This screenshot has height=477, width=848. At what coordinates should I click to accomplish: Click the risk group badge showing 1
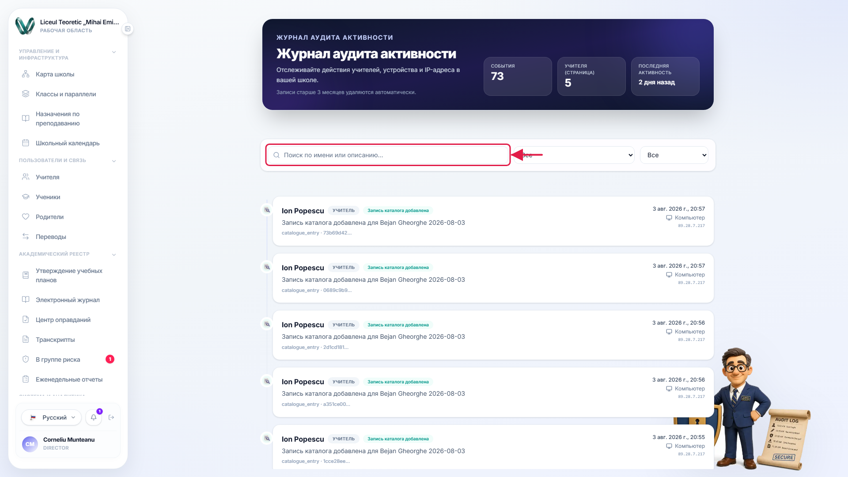coord(110,359)
